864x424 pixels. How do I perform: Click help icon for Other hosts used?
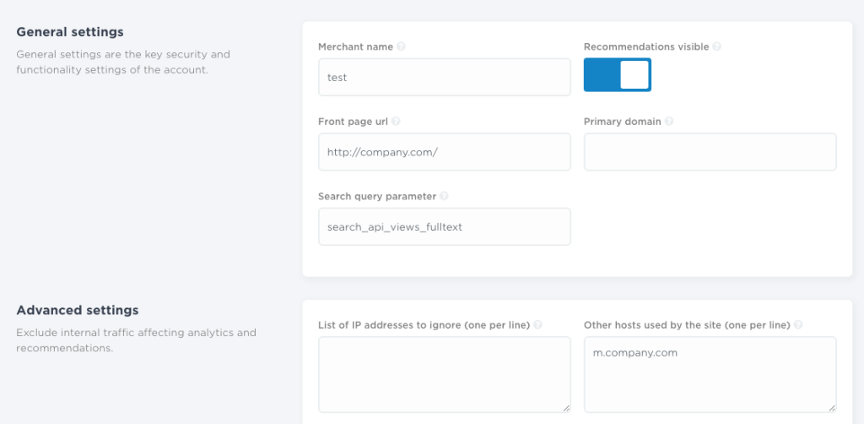pyautogui.click(x=797, y=325)
